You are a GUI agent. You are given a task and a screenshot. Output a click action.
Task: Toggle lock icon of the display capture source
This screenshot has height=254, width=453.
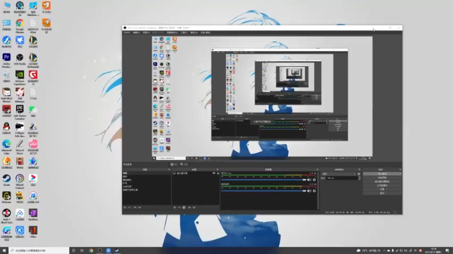click(x=218, y=173)
